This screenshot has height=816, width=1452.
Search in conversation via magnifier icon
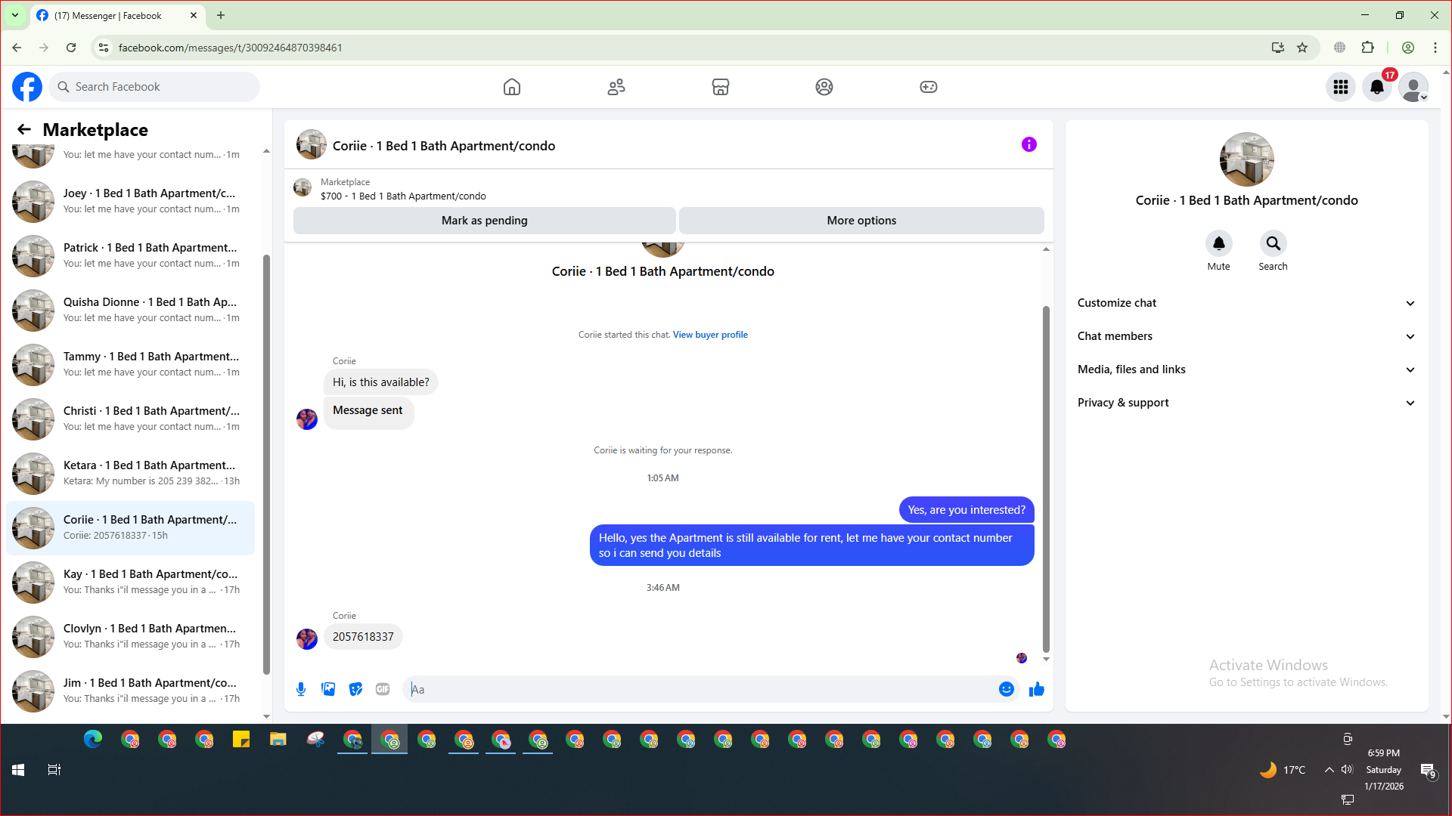pos(1273,243)
